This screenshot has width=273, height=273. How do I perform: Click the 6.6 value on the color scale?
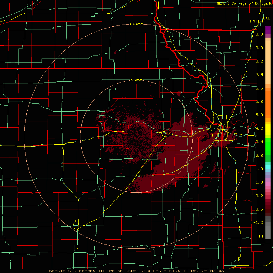tap(259, 88)
